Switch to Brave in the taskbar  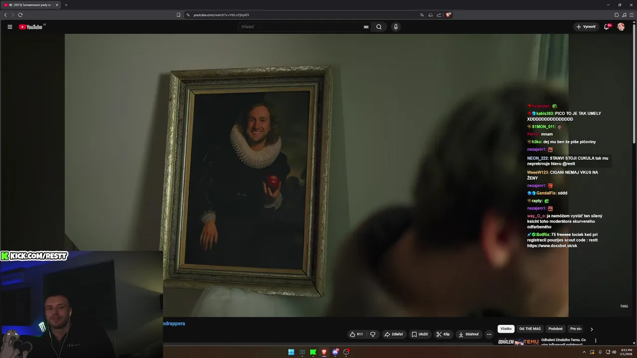(324, 352)
